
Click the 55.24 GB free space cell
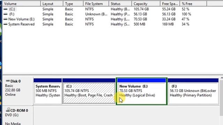coord(169,9)
